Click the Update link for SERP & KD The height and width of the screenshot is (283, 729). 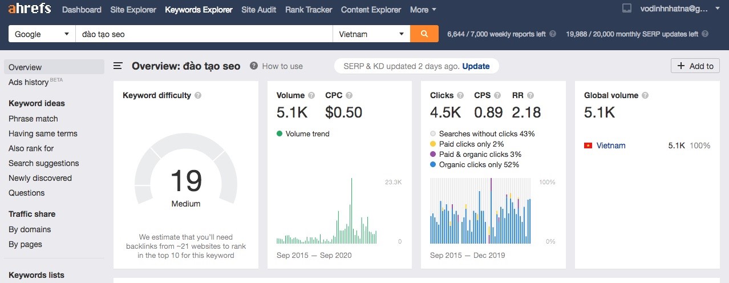(x=476, y=66)
